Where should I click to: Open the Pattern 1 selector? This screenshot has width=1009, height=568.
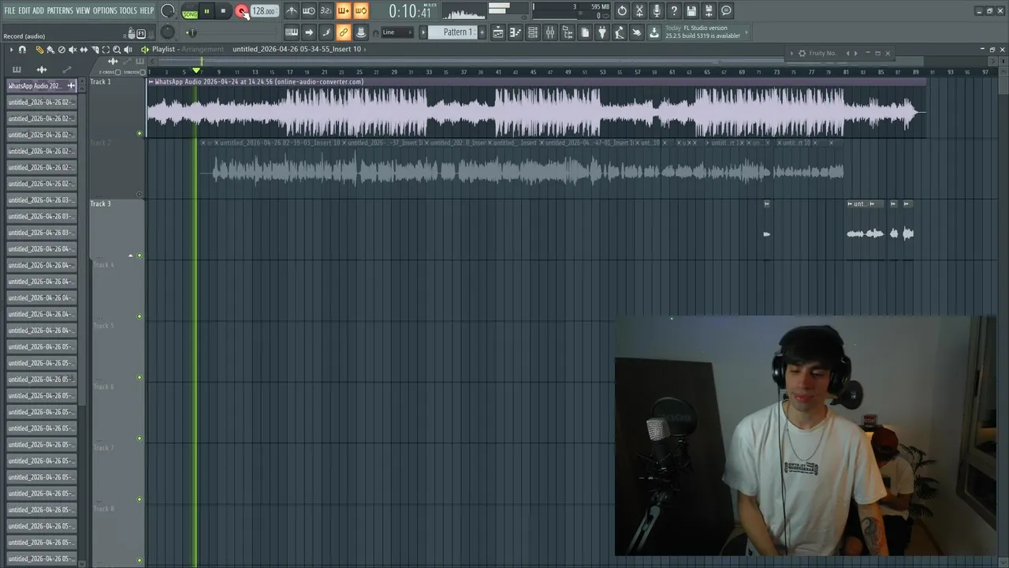point(452,32)
